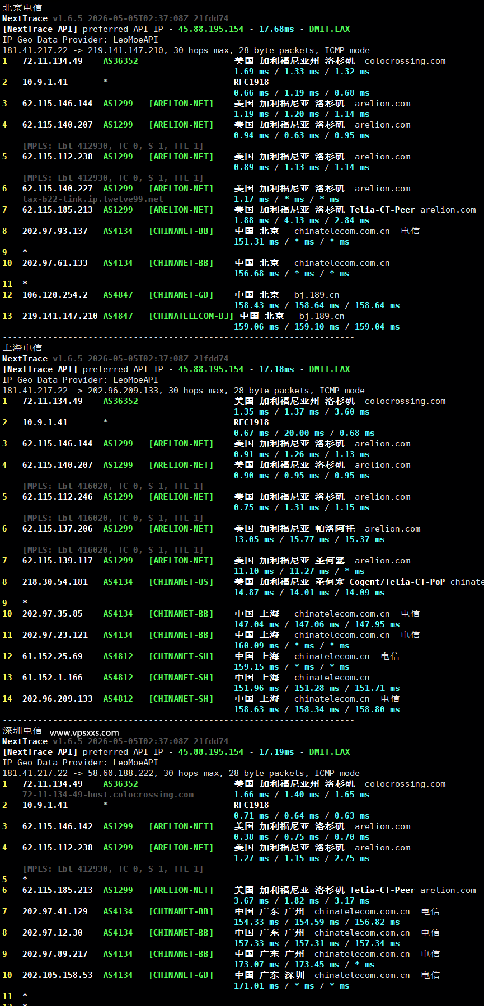Click hostname lax-b22-link.ip.twelve99.net
Image resolution: width=484 pixels, height=1006 pixels.
pyautogui.click(x=93, y=199)
